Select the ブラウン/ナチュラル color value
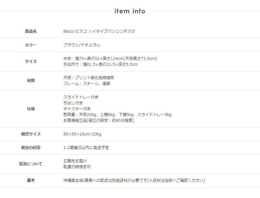The width and height of the screenshot is (260, 198). click(82, 45)
